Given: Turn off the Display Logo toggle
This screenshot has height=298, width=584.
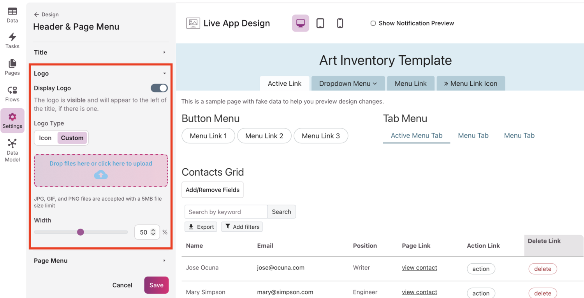Looking at the screenshot, I should point(159,88).
